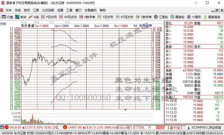Open the 资讯 menu

point(27,10)
